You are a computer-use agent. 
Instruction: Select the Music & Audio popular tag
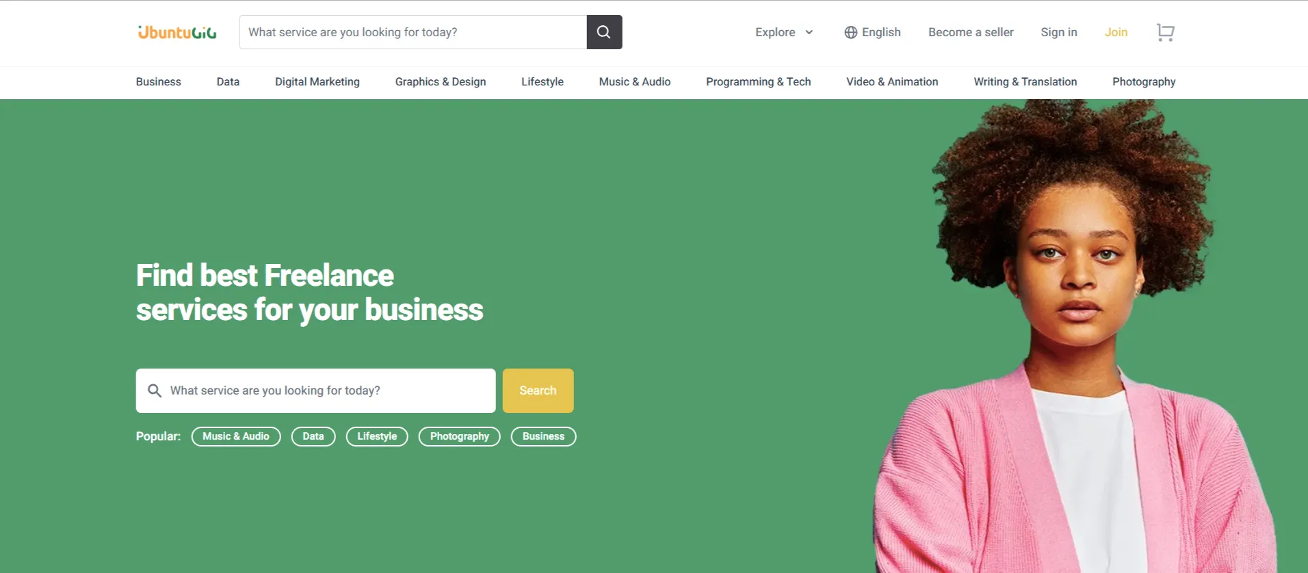(x=236, y=436)
